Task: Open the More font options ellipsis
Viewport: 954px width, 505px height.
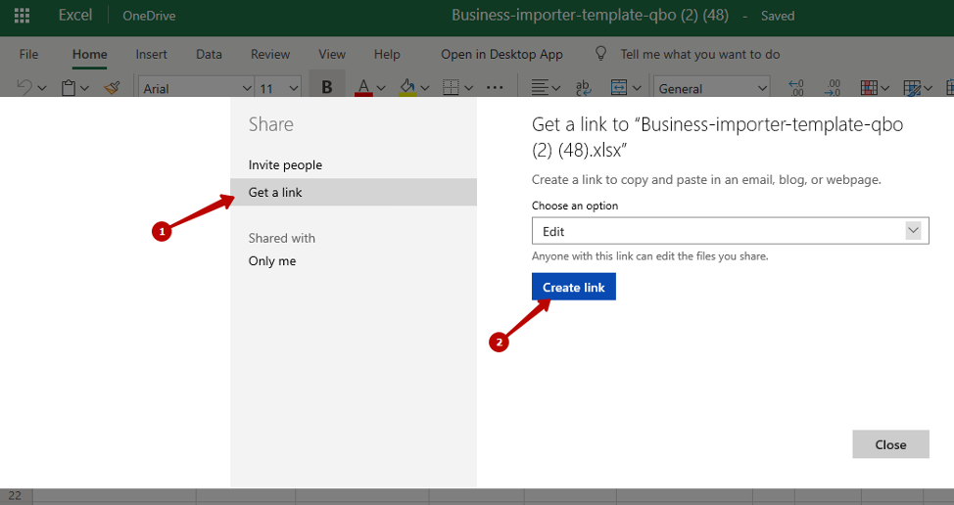Action: [x=495, y=87]
